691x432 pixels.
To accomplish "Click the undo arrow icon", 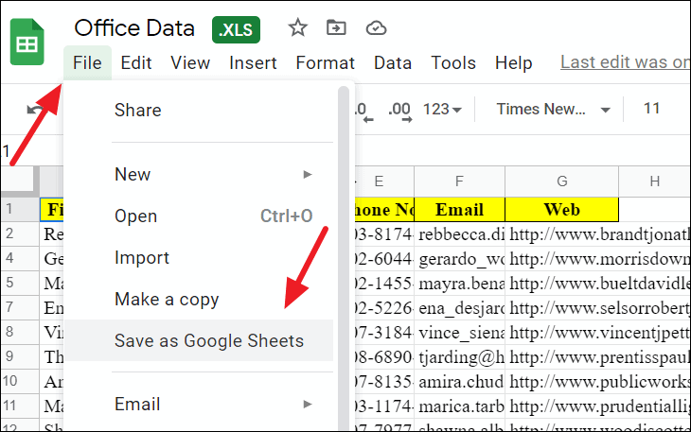I will [34, 109].
